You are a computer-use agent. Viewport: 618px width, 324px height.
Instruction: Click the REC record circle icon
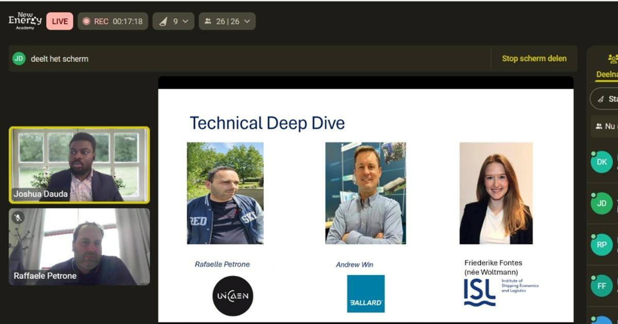(87, 21)
